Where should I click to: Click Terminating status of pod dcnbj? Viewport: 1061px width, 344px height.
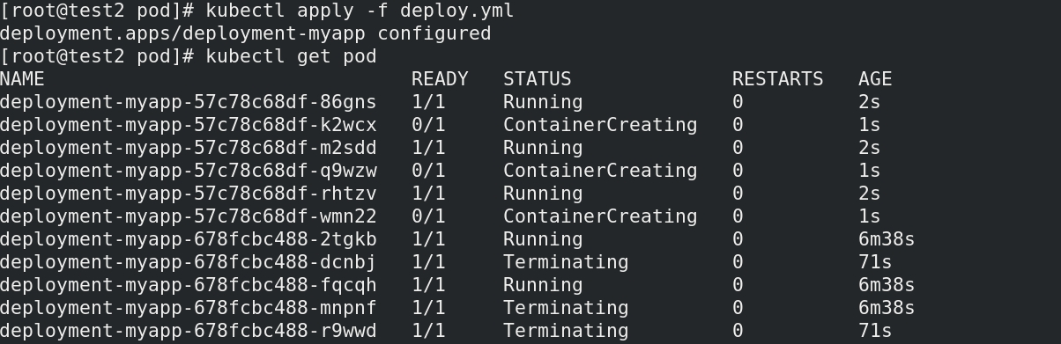coord(566,262)
